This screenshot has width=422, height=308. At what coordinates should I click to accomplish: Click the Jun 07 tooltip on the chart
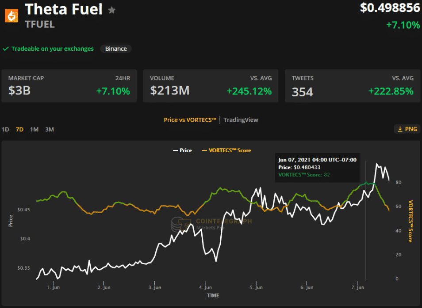click(x=317, y=168)
